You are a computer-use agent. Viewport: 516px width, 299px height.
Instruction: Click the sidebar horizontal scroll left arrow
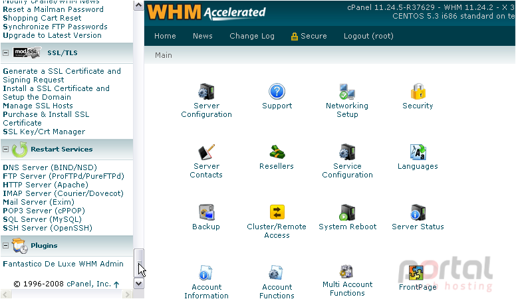click(x=5, y=294)
